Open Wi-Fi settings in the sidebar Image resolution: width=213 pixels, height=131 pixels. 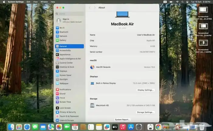click(x=69, y=28)
